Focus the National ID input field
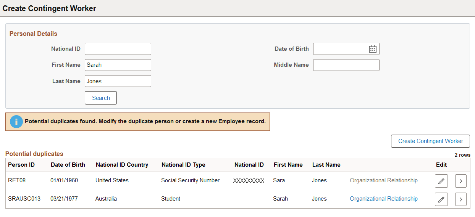 point(118,49)
